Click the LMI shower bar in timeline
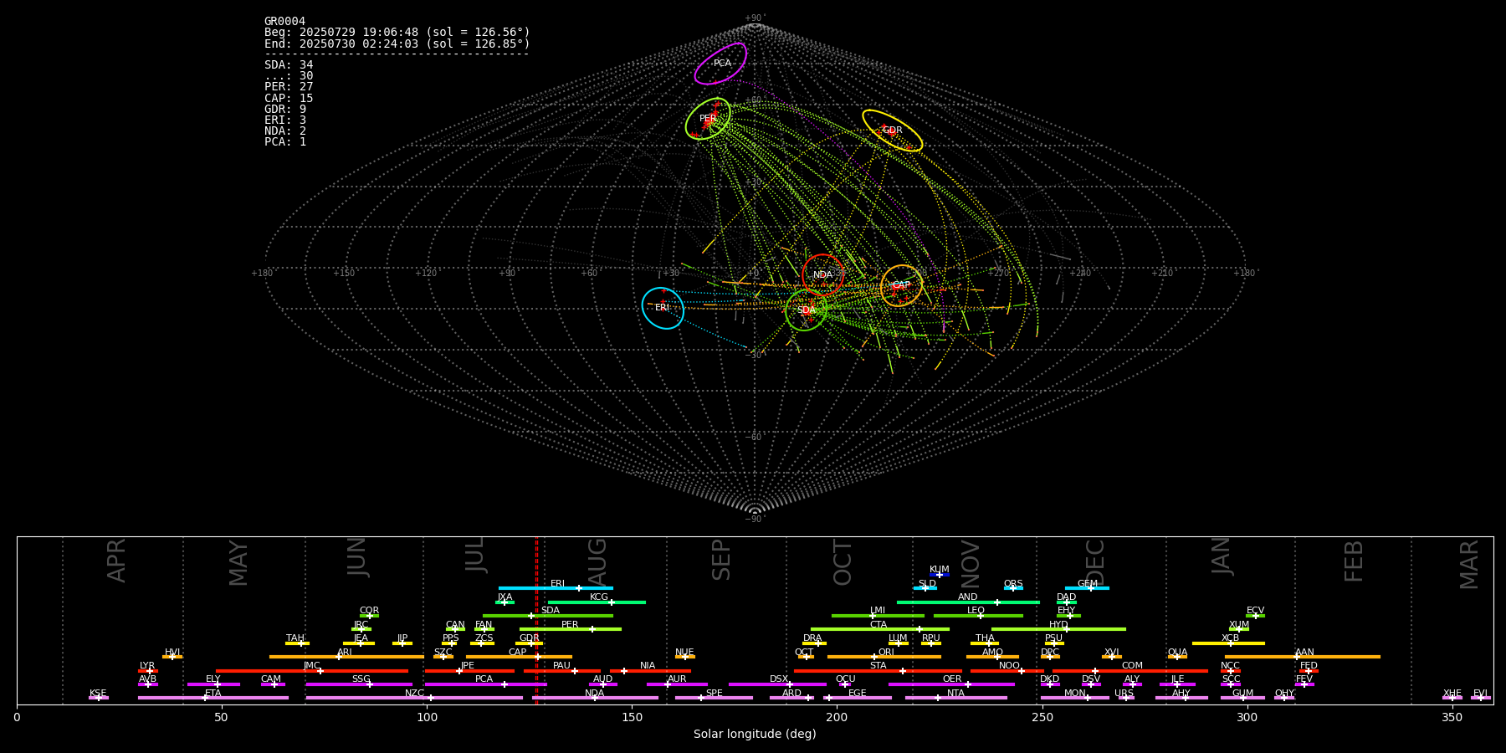 click(878, 616)
